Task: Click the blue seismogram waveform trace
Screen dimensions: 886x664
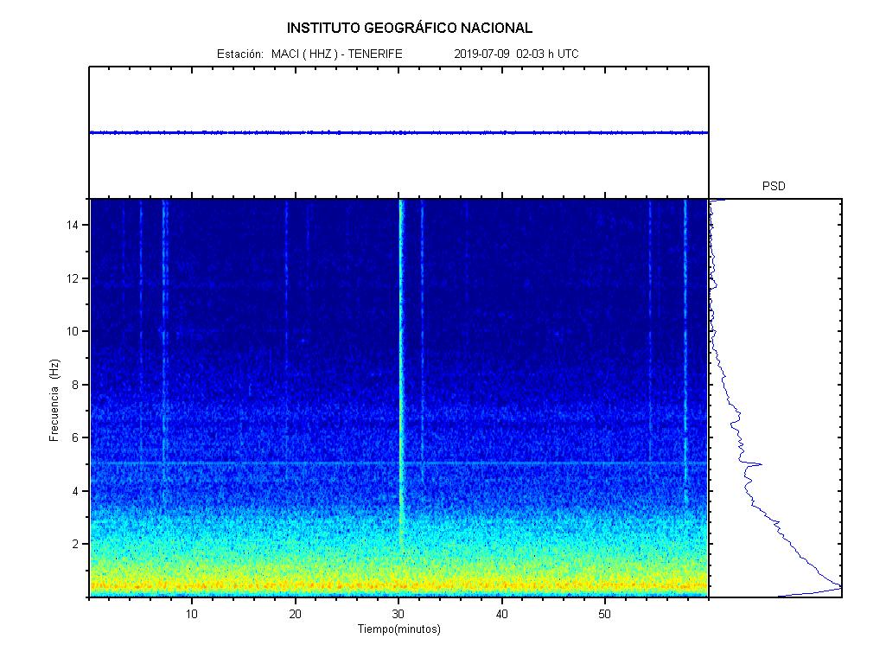Action: click(398, 132)
